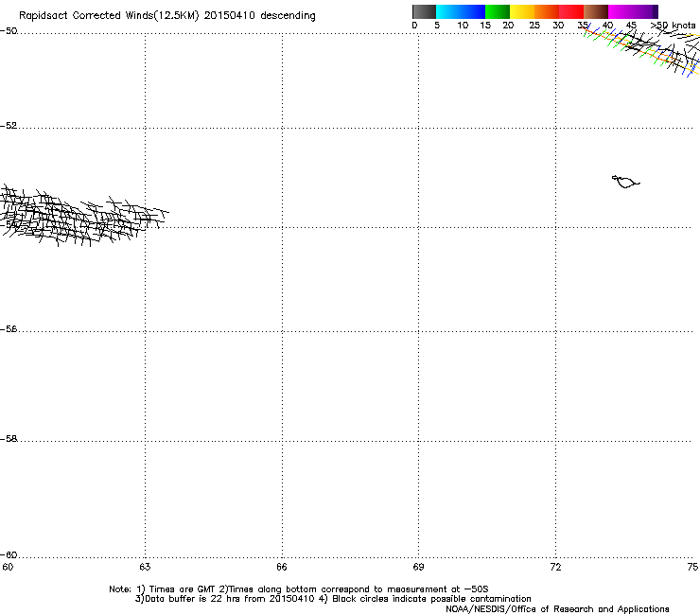Select the yellow 20-25 knots color segment

(x=522, y=11)
